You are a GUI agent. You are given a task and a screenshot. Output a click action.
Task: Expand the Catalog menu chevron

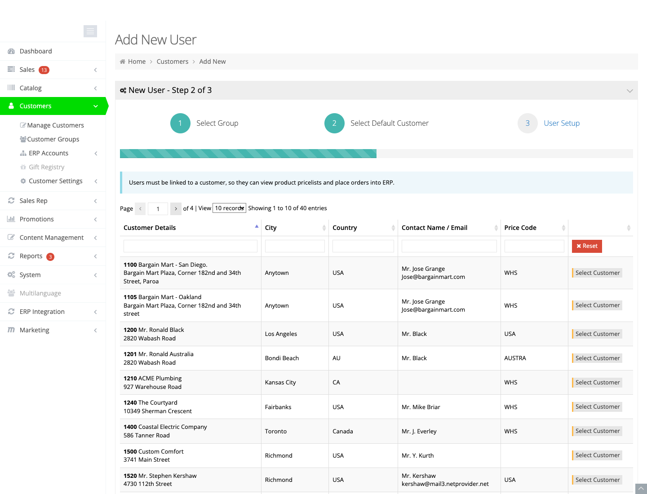coord(96,88)
